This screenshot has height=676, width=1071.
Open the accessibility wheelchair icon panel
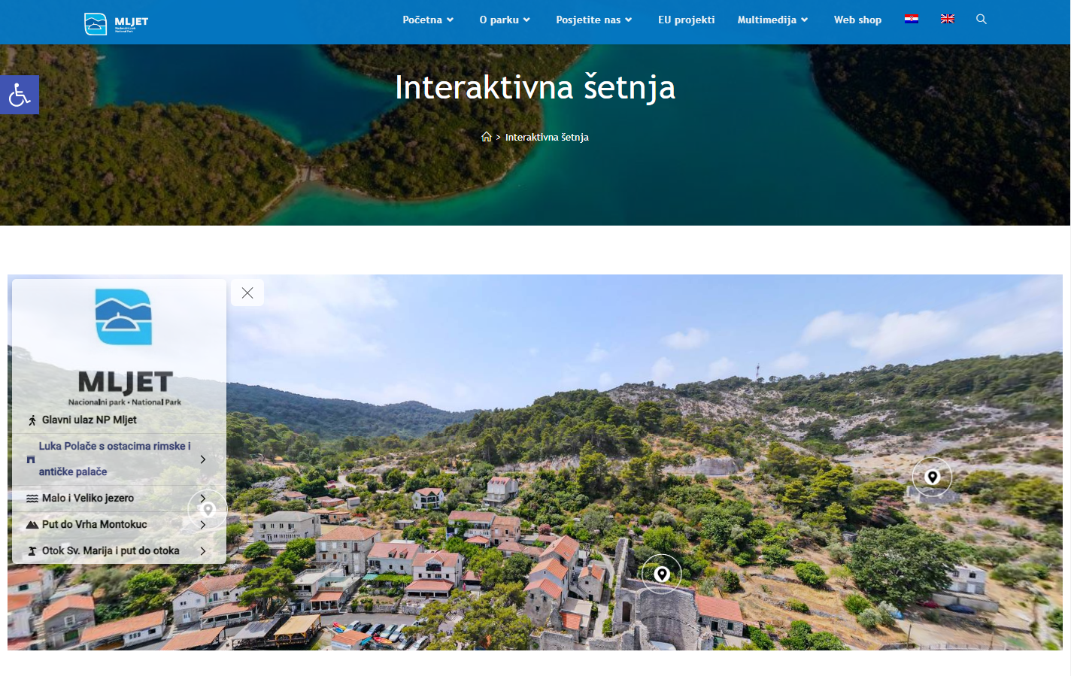[20, 95]
